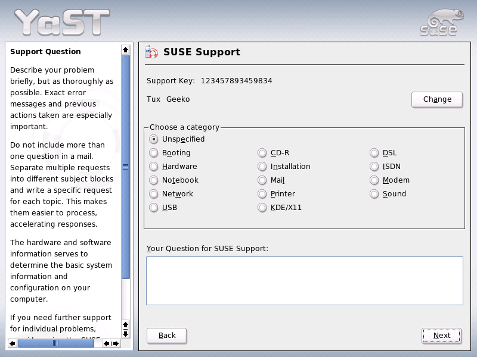
Task: Click the lower scroll-up arrow of help panel
Action: point(125,325)
